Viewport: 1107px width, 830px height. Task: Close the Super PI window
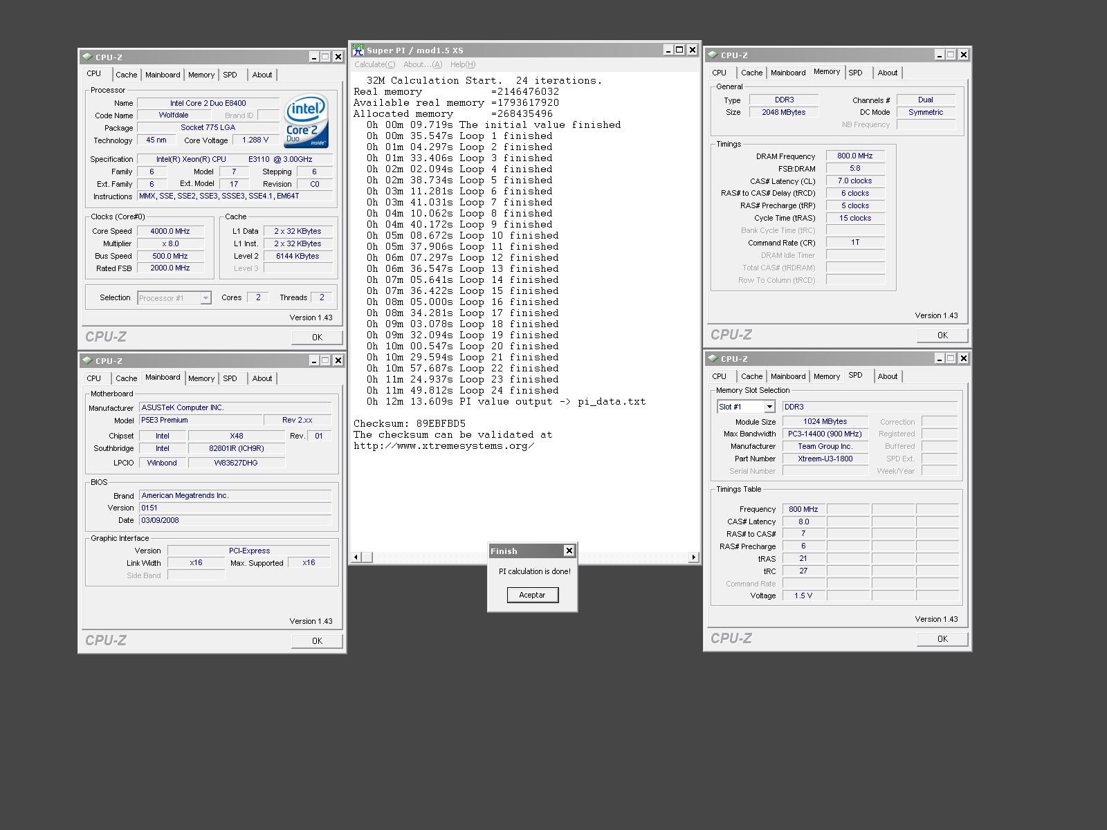692,50
